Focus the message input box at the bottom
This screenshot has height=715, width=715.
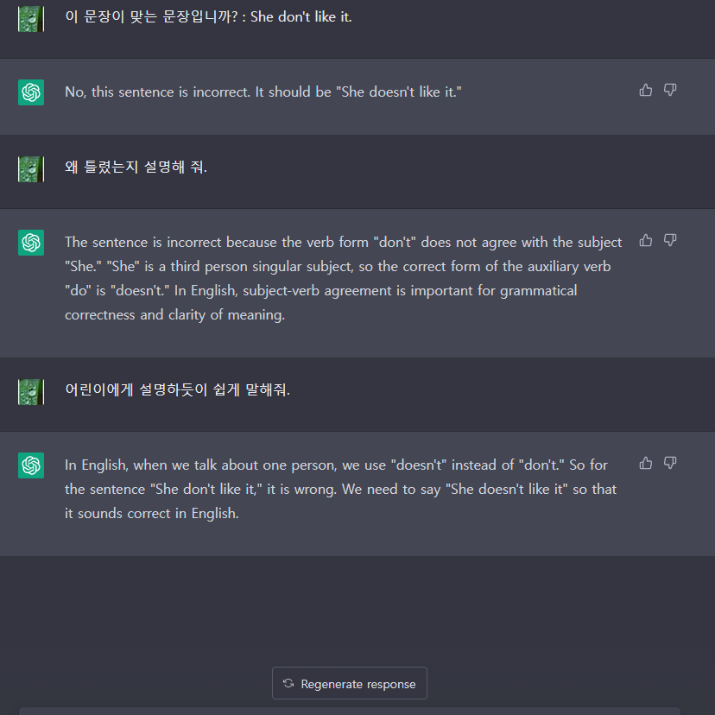pos(349,711)
